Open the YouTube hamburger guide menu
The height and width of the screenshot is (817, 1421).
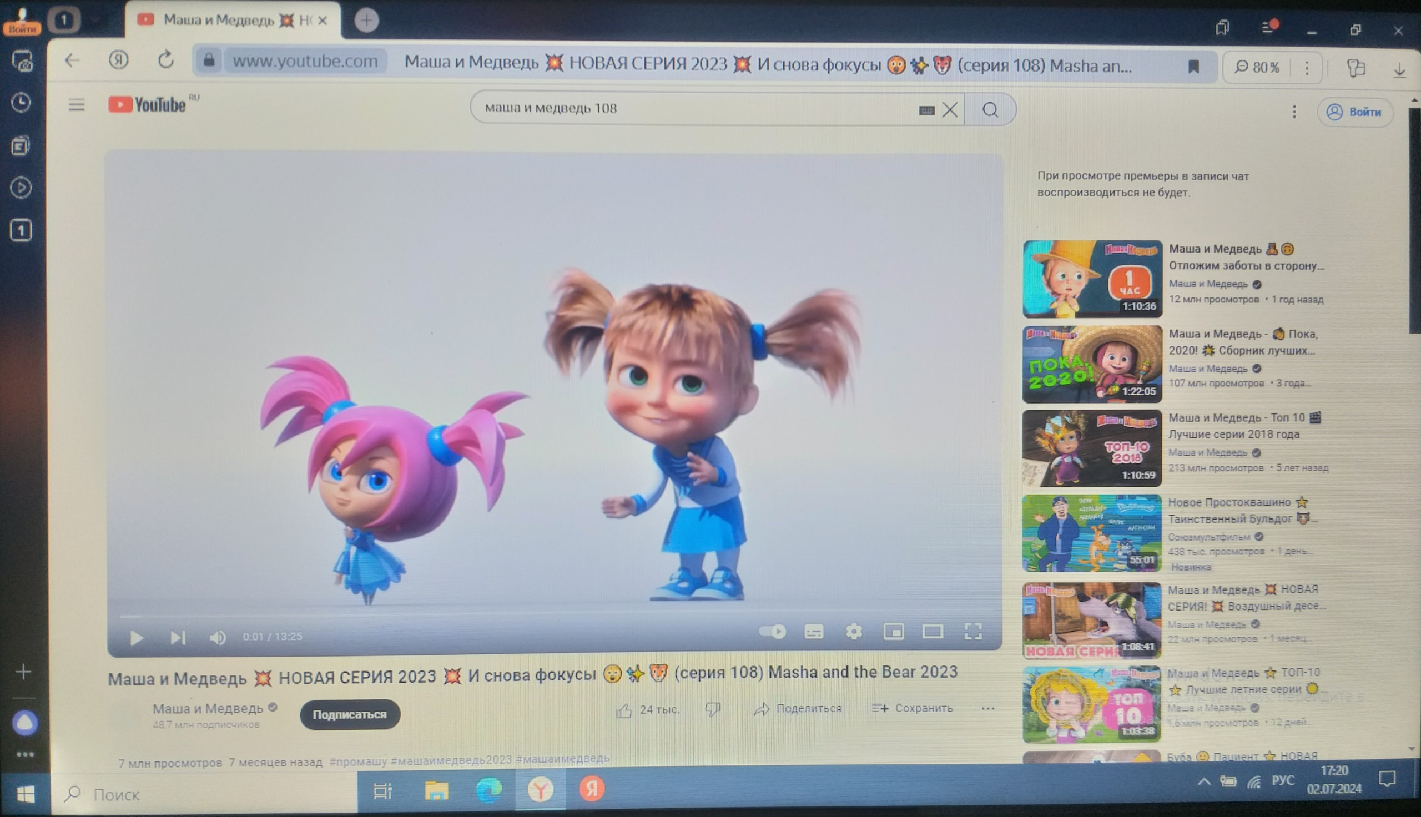[x=77, y=105]
